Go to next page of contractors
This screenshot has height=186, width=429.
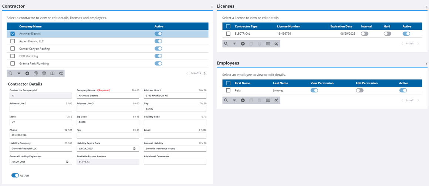pyautogui.click(x=205, y=73)
